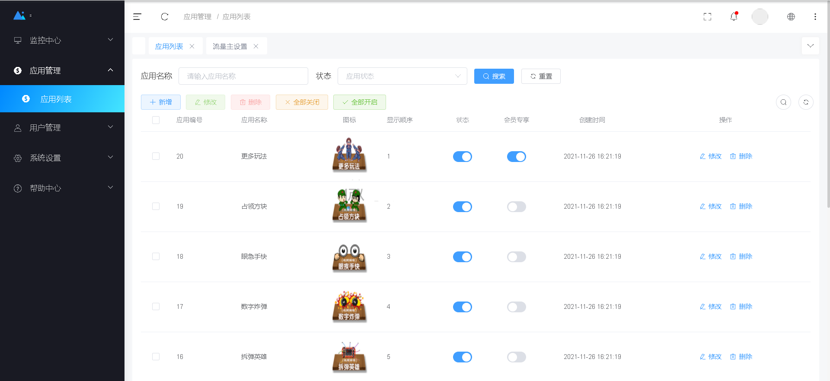Image resolution: width=830 pixels, height=381 pixels.
Task: Click the 监控中心 monitor icon in sidebar
Action: click(x=18, y=40)
